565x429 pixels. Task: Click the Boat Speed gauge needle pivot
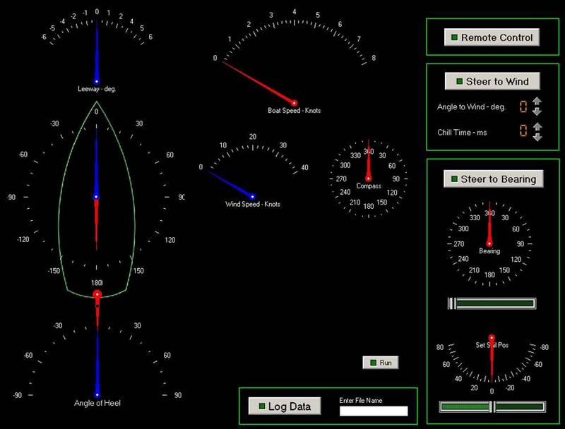pyautogui.click(x=295, y=103)
